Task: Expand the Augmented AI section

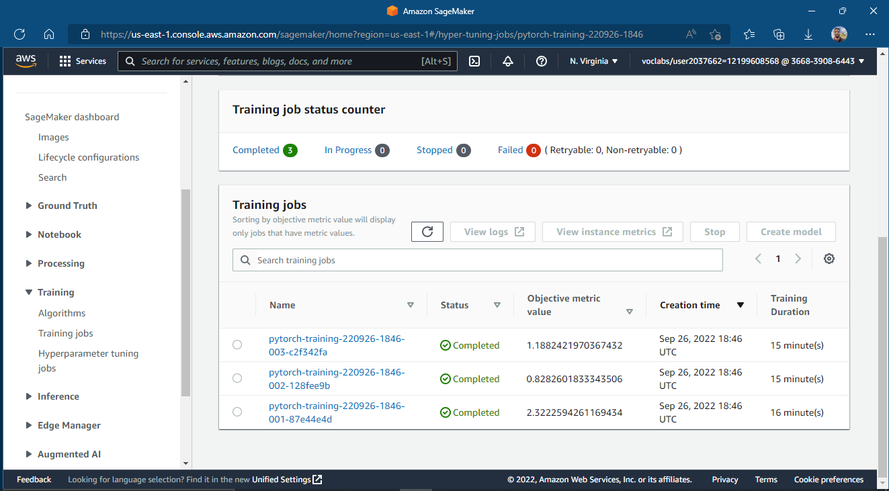Action: pos(29,454)
